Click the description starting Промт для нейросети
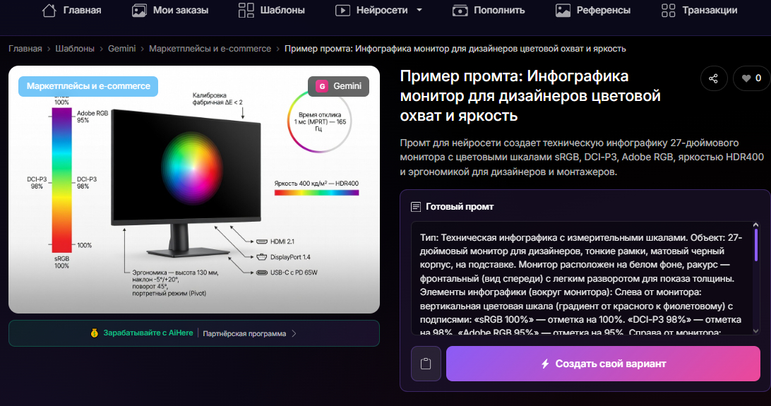The width and height of the screenshot is (771, 406). [x=582, y=157]
